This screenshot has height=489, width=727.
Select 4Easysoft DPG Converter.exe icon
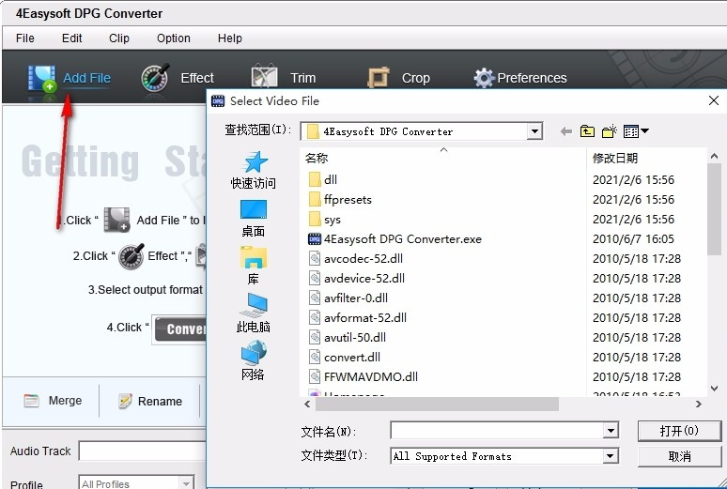pos(315,239)
